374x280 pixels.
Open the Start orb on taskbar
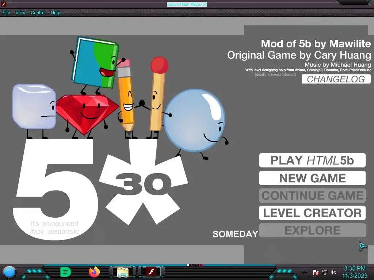[x=9, y=272]
